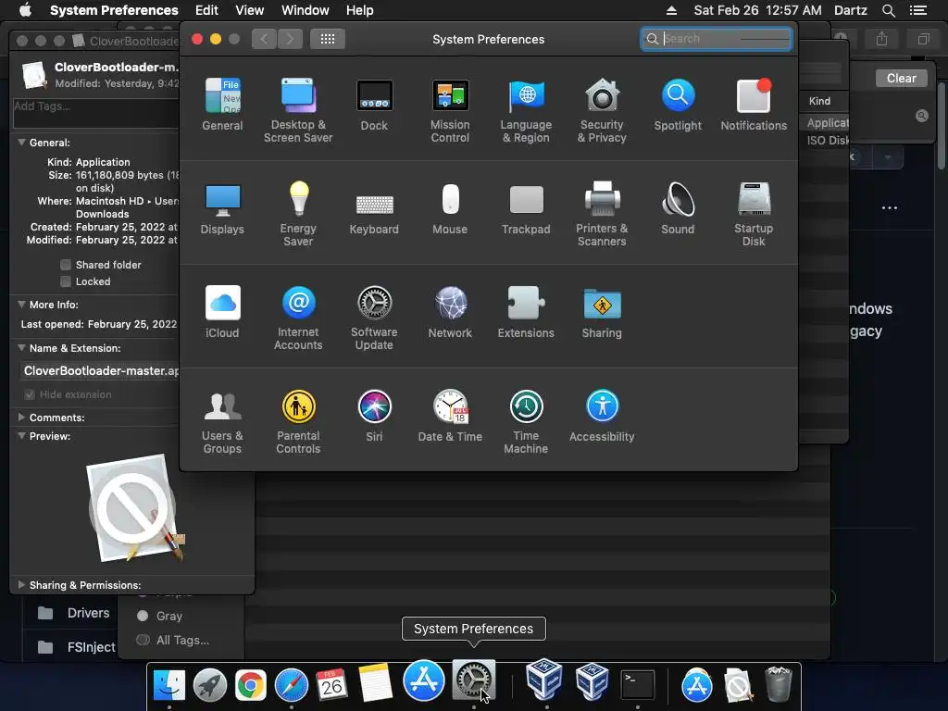The image size is (948, 711).
Task: Open the General preference pane
Action: click(x=222, y=104)
